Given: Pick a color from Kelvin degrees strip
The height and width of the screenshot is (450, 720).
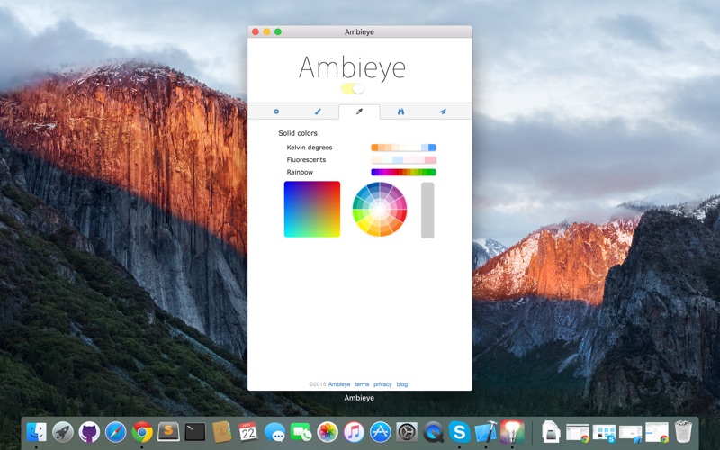Looking at the screenshot, I should tap(403, 148).
